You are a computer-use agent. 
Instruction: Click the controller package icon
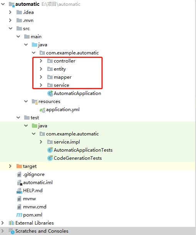tap(50, 61)
